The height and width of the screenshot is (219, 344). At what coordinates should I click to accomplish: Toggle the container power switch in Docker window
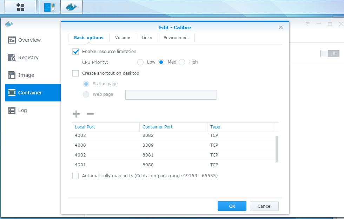point(330,54)
